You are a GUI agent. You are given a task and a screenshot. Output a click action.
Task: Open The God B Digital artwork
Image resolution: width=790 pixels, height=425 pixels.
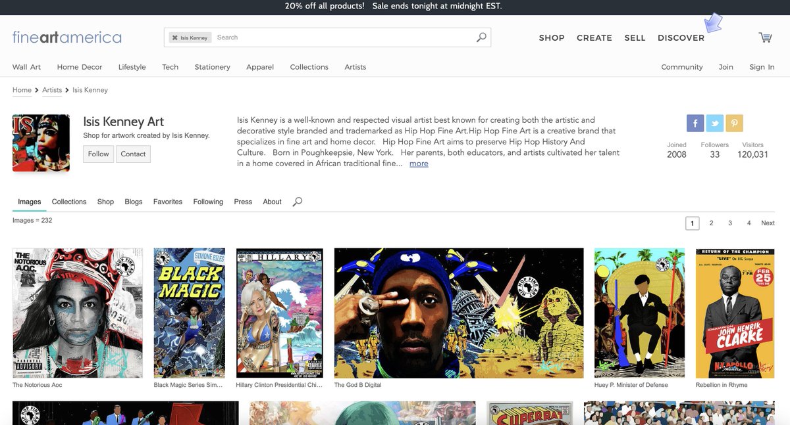(459, 313)
